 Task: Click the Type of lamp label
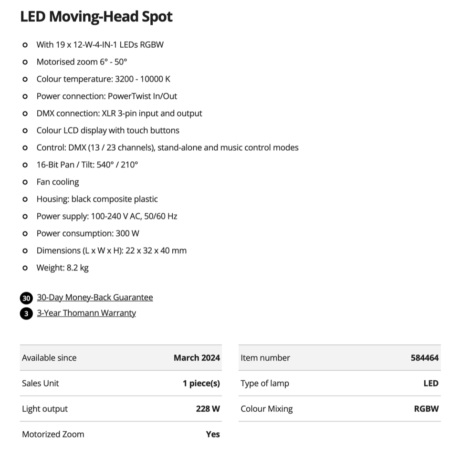tap(265, 383)
